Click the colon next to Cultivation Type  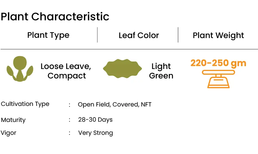point(70,105)
